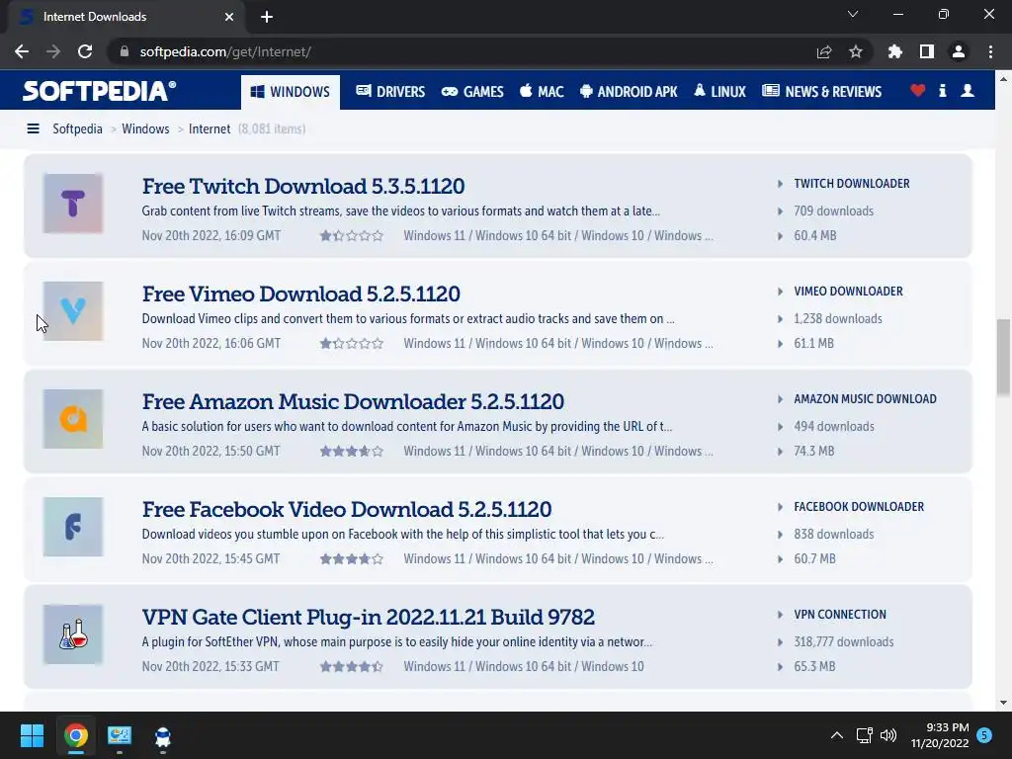Viewport: 1012px width, 759px height.
Task: Bookmark this page with the star icon
Action: click(x=856, y=51)
